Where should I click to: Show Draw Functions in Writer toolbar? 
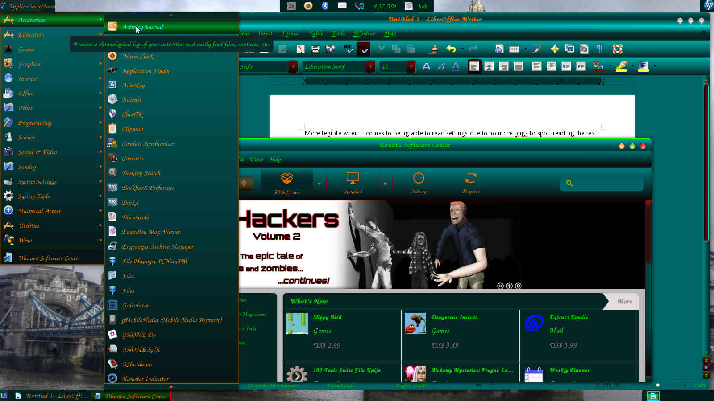click(x=536, y=49)
